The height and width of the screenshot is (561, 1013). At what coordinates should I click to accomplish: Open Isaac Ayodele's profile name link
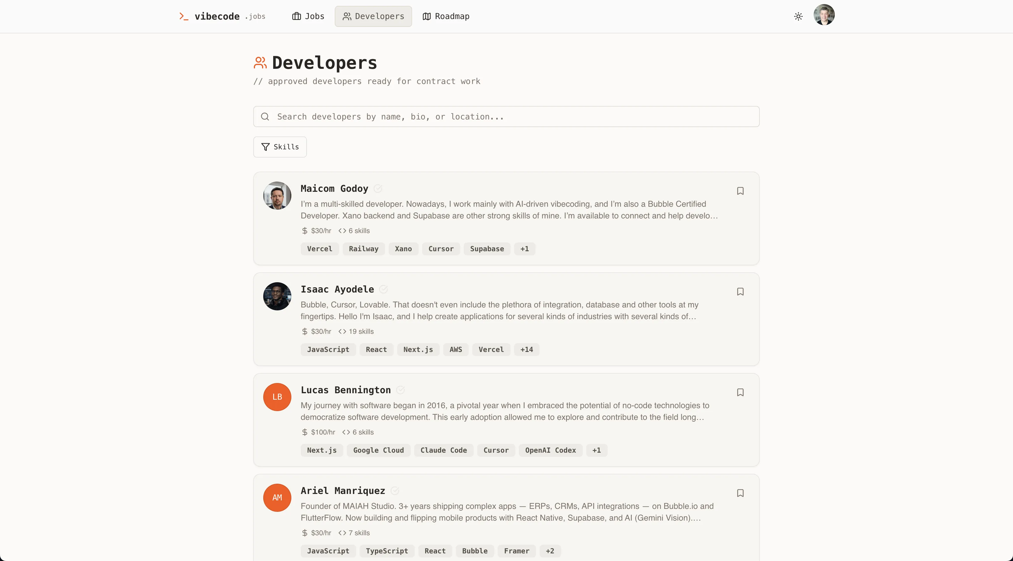click(337, 290)
